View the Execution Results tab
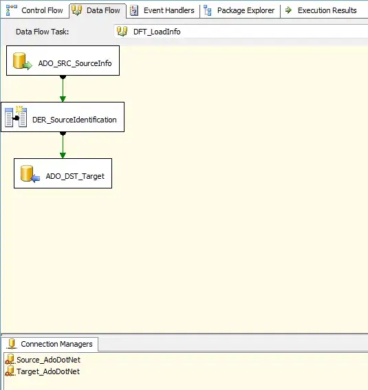Screen dimensions: 368x390 click(x=321, y=10)
